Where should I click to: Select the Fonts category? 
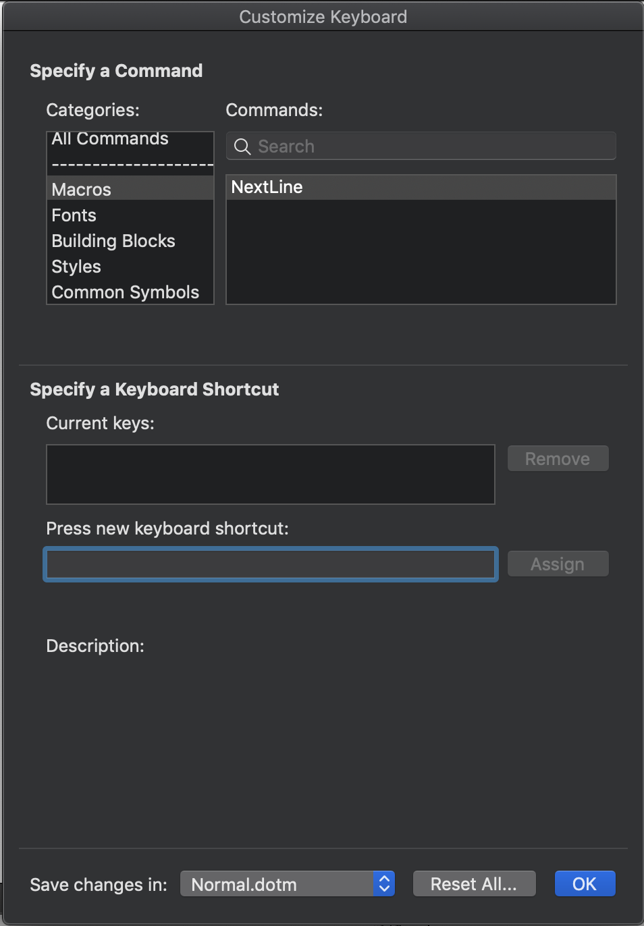coord(73,215)
